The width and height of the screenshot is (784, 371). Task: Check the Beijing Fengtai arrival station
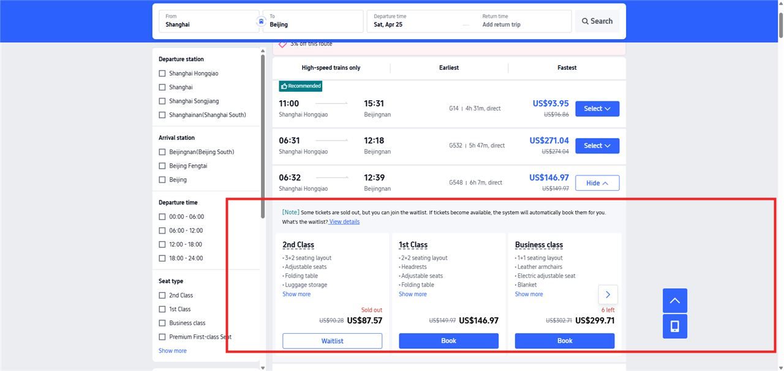pos(162,166)
